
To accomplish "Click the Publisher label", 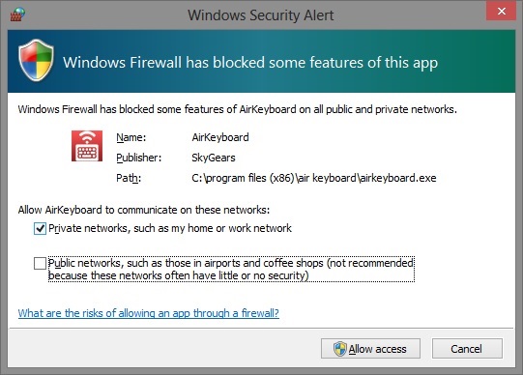I will [139, 158].
